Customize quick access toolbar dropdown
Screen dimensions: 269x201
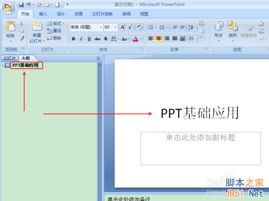click(67, 4)
